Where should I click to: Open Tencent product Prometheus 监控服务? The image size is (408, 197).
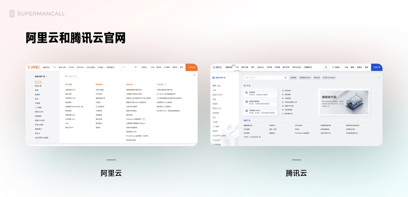tap(302, 133)
